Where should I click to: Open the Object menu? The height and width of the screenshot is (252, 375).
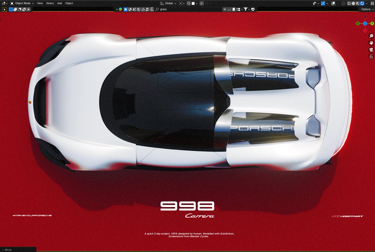pyautogui.click(x=69, y=3)
